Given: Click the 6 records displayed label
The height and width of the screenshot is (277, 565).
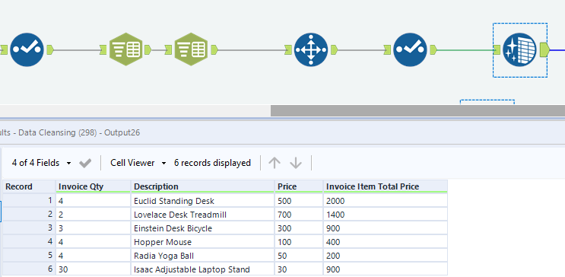Looking at the screenshot, I should click(212, 163).
